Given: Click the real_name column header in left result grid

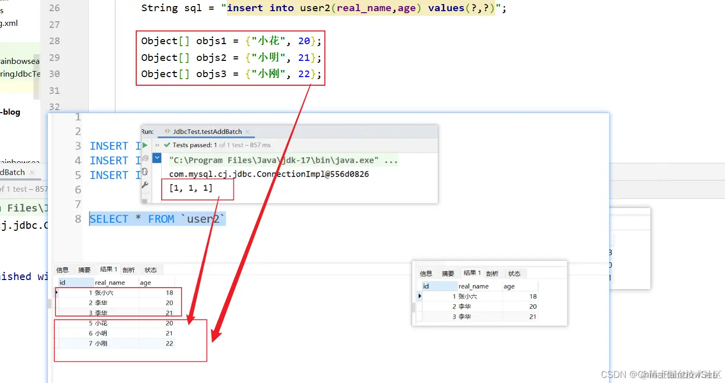Looking at the screenshot, I should [116, 283].
